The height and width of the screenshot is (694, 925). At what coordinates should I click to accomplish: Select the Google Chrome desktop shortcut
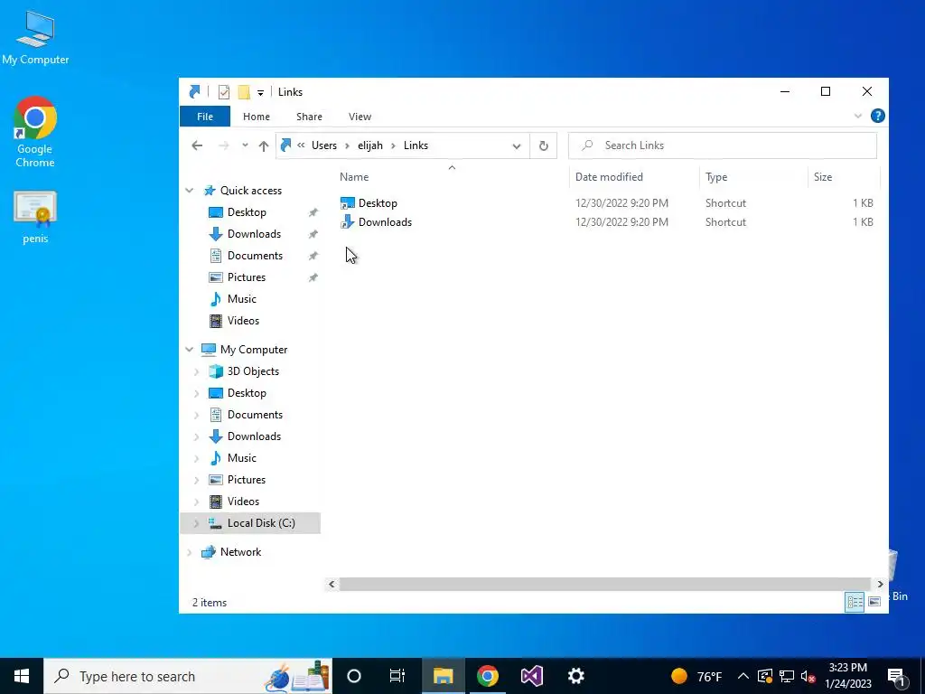tap(35, 132)
